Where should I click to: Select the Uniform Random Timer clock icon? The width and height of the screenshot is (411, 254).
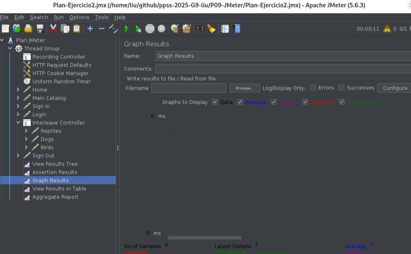coord(27,81)
